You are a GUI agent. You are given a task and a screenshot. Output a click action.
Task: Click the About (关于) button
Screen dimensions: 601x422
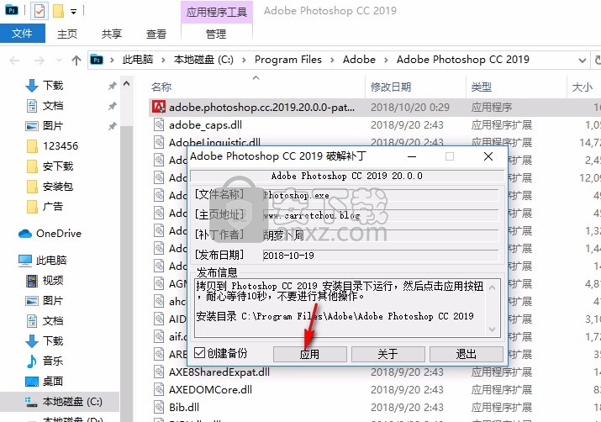click(387, 354)
